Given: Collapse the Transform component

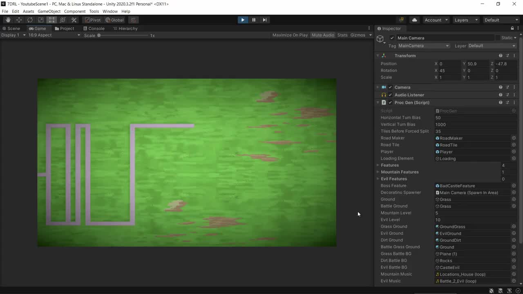Looking at the screenshot, I should (x=378, y=56).
